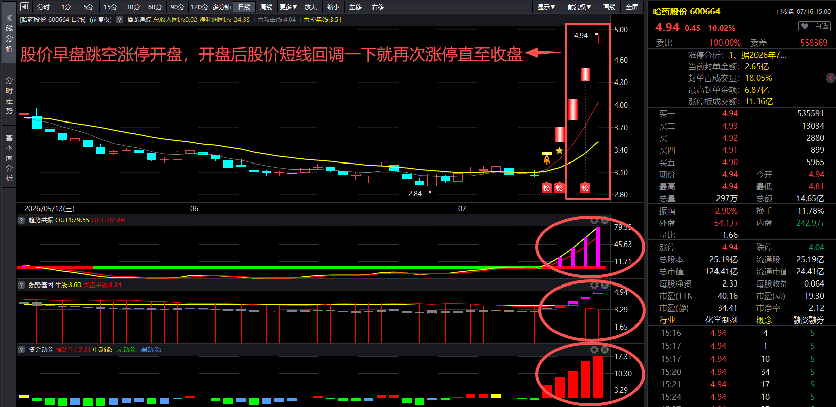
Task: Click the 15:16 trade tick row
Action: coord(741,333)
